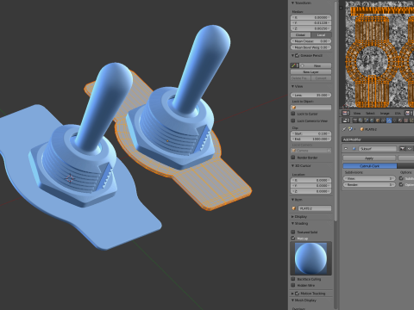The image size is (414, 310).
Task: Open the Texture properties tab icon
Action: (x=405, y=121)
